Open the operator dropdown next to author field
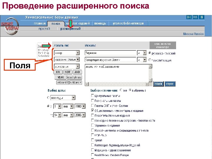212x159 pixels. pos(142,53)
